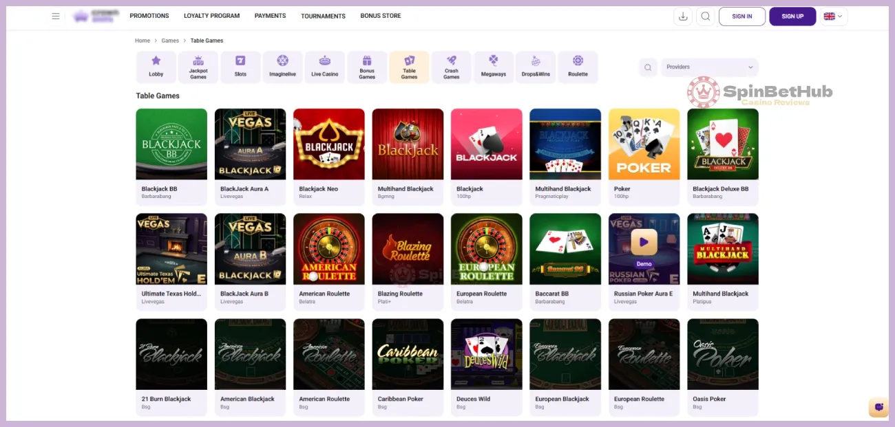
Task: Open BlackJack Aura A game thumbnail
Action: point(250,144)
